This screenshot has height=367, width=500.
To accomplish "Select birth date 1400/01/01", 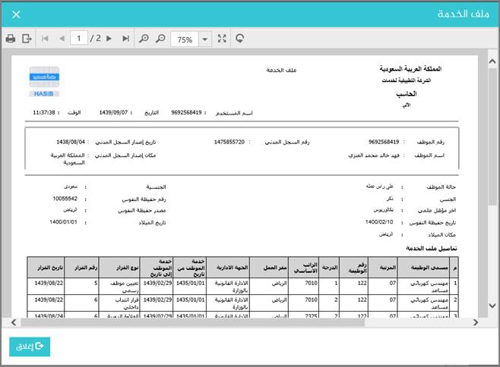I will click(x=63, y=222).
